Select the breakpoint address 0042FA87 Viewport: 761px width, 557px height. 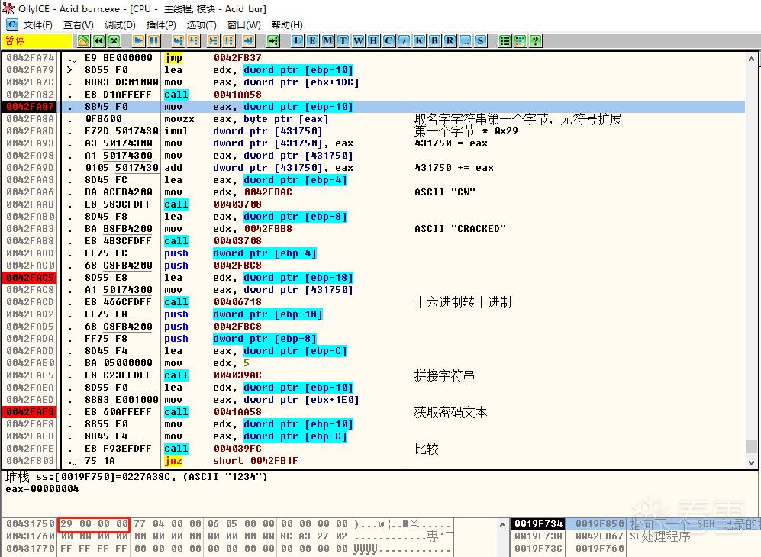point(30,107)
